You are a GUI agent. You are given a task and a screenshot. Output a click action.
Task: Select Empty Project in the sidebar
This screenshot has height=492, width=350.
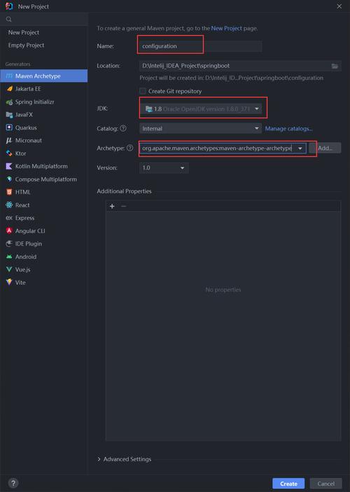click(x=26, y=45)
